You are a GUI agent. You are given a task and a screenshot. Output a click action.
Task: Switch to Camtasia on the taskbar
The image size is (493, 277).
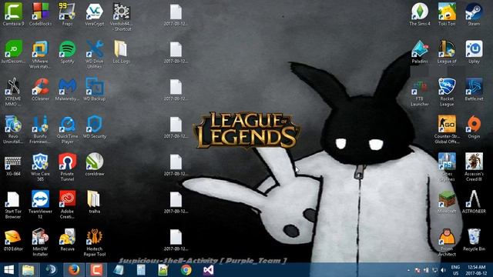[x=96, y=270]
